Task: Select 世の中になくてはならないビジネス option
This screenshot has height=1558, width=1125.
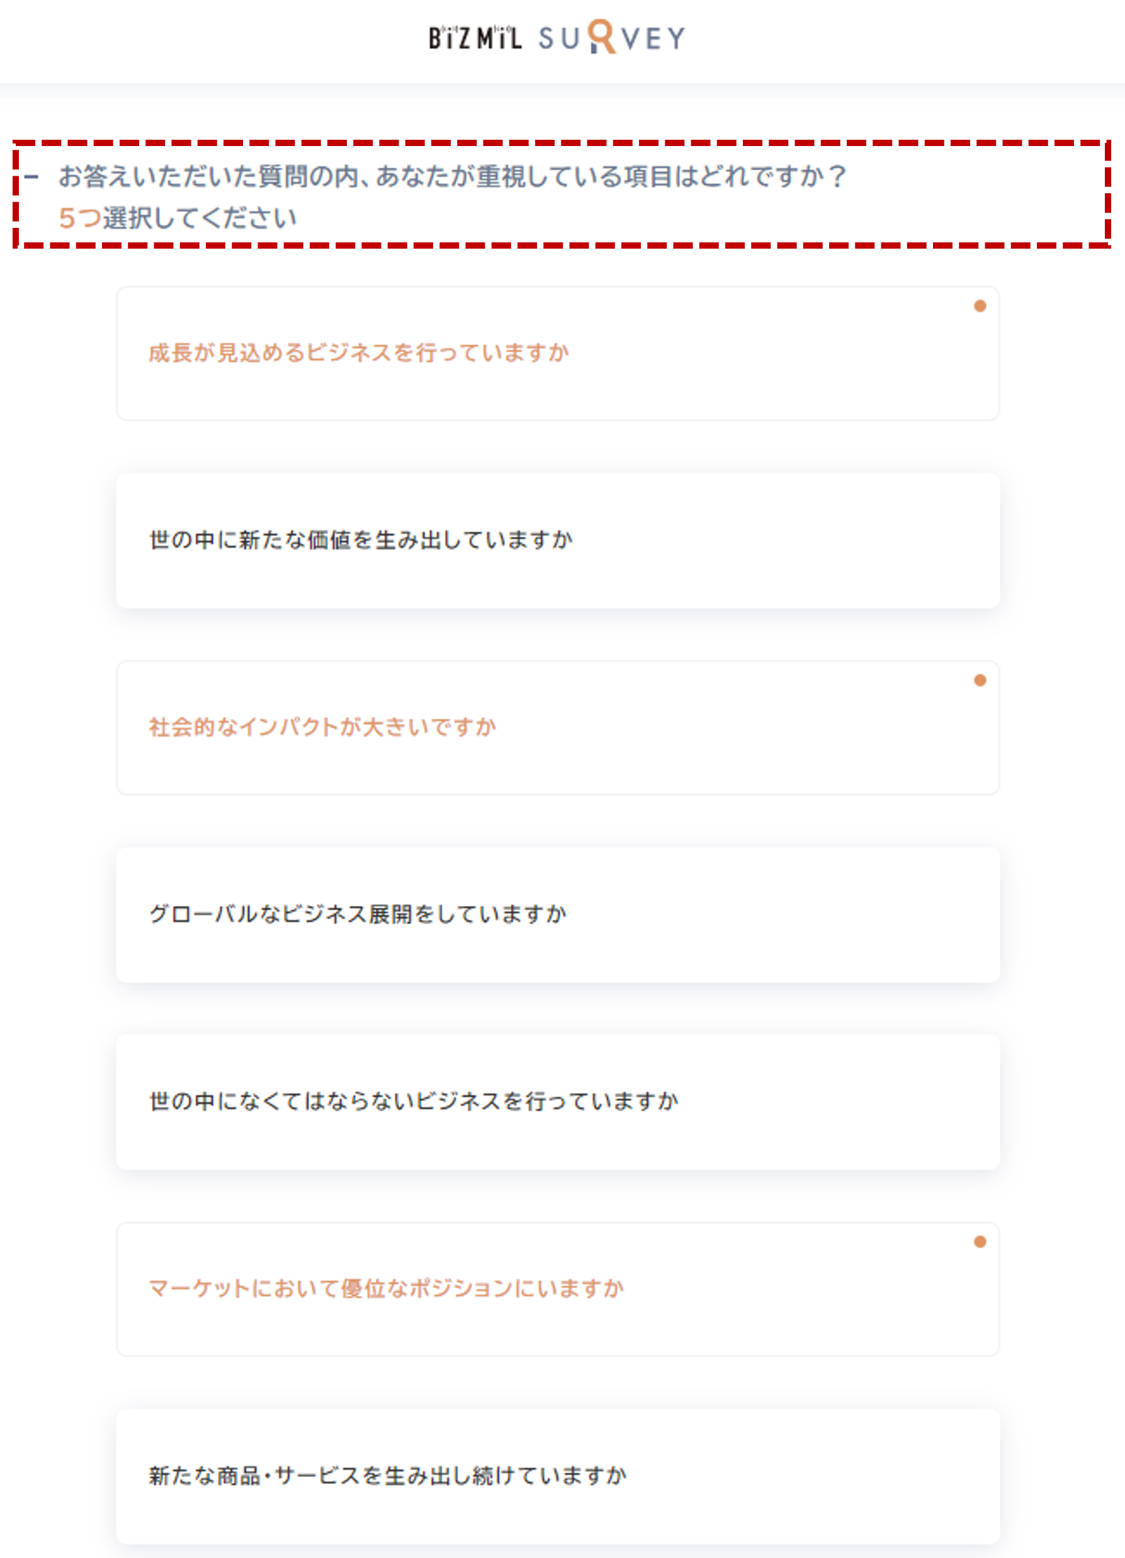Action: coord(558,1102)
